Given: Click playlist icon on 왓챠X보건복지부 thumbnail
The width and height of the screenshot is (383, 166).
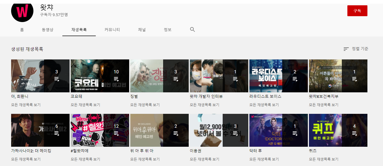Looking at the screenshot, I should point(354,79).
